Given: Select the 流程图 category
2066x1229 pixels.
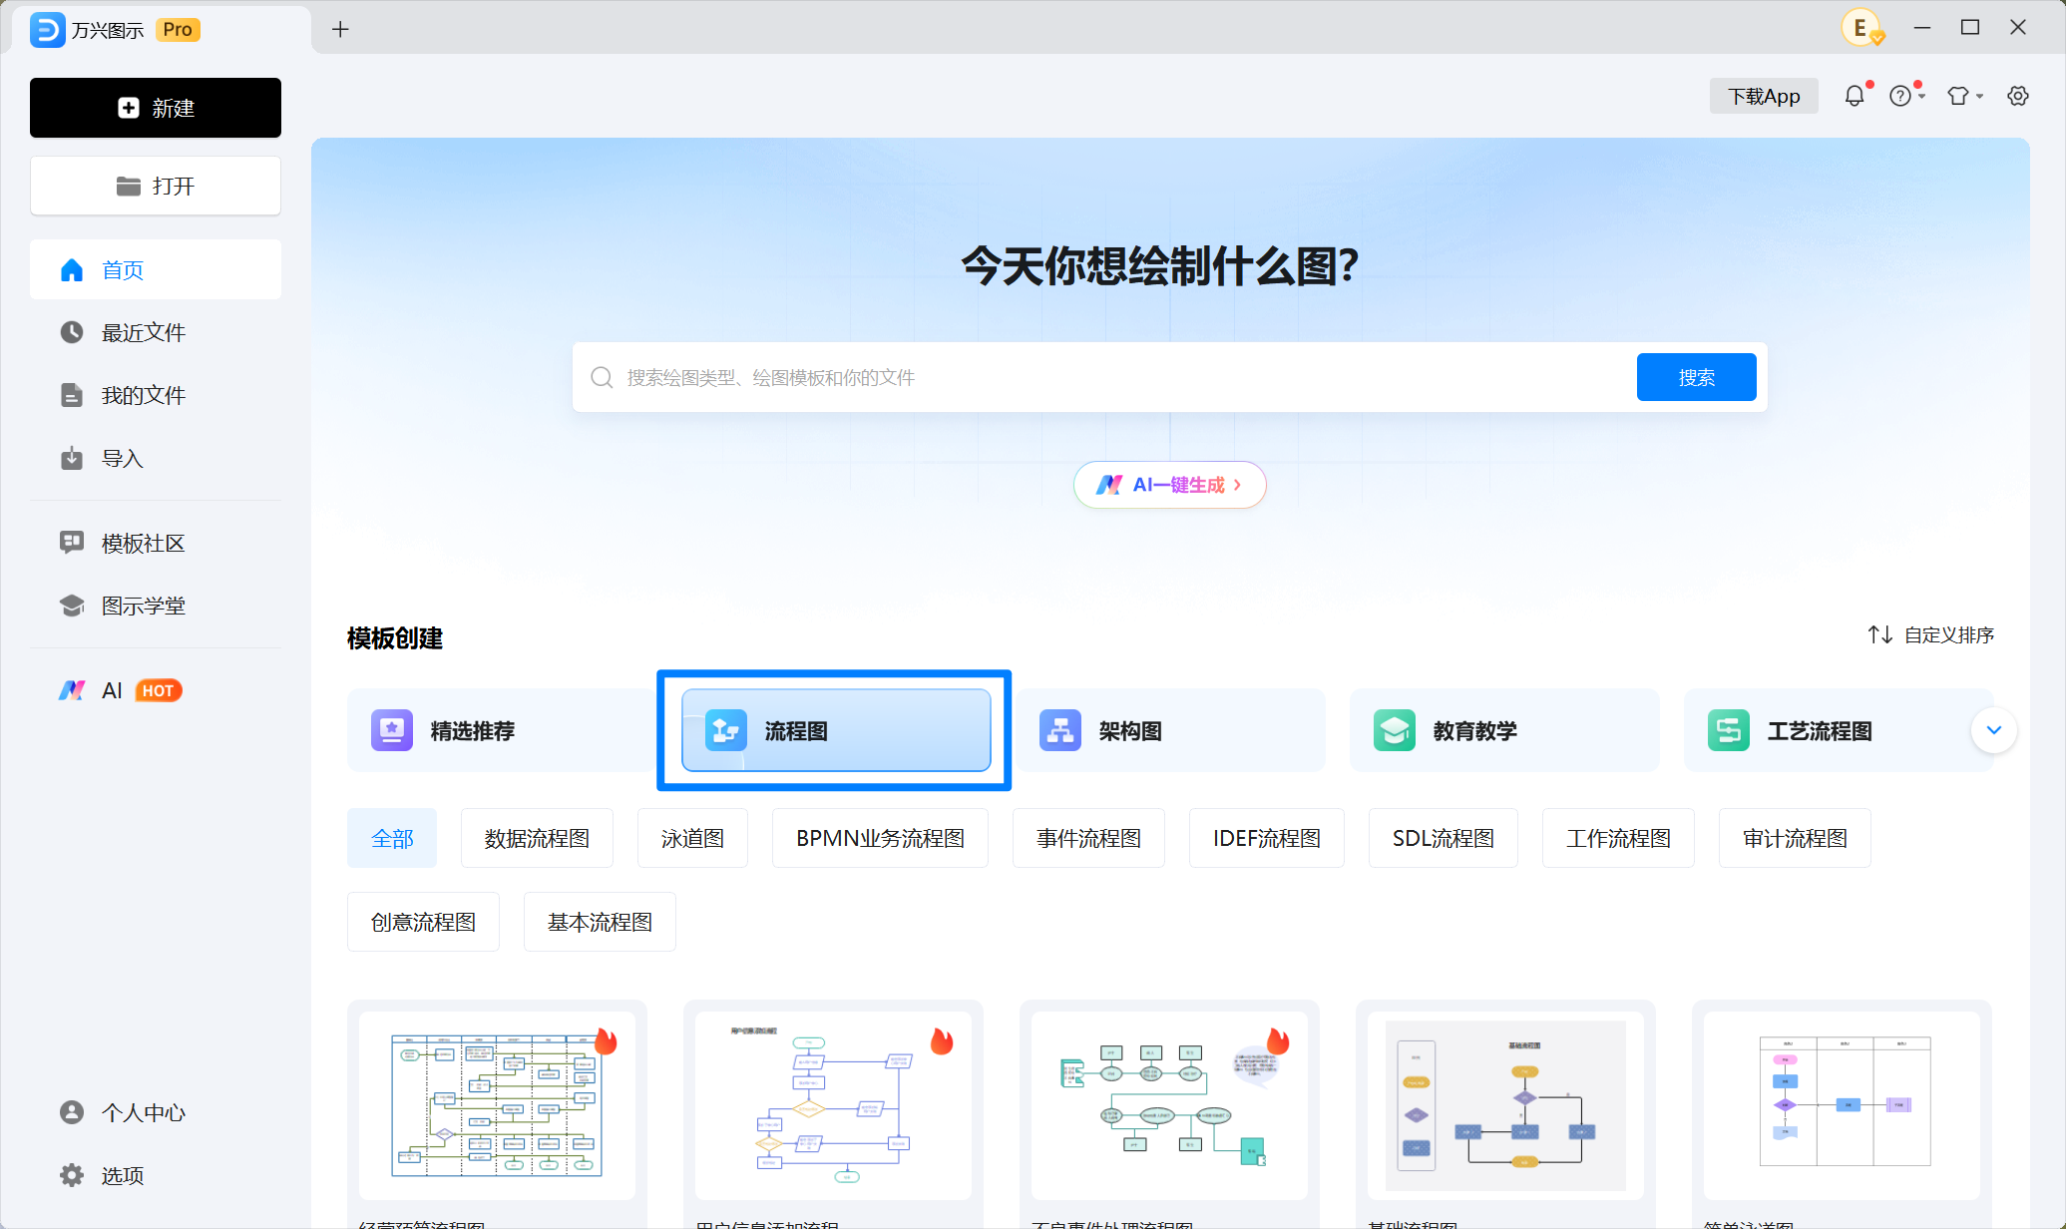Looking at the screenshot, I should pyautogui.click(x=836, y=730).
